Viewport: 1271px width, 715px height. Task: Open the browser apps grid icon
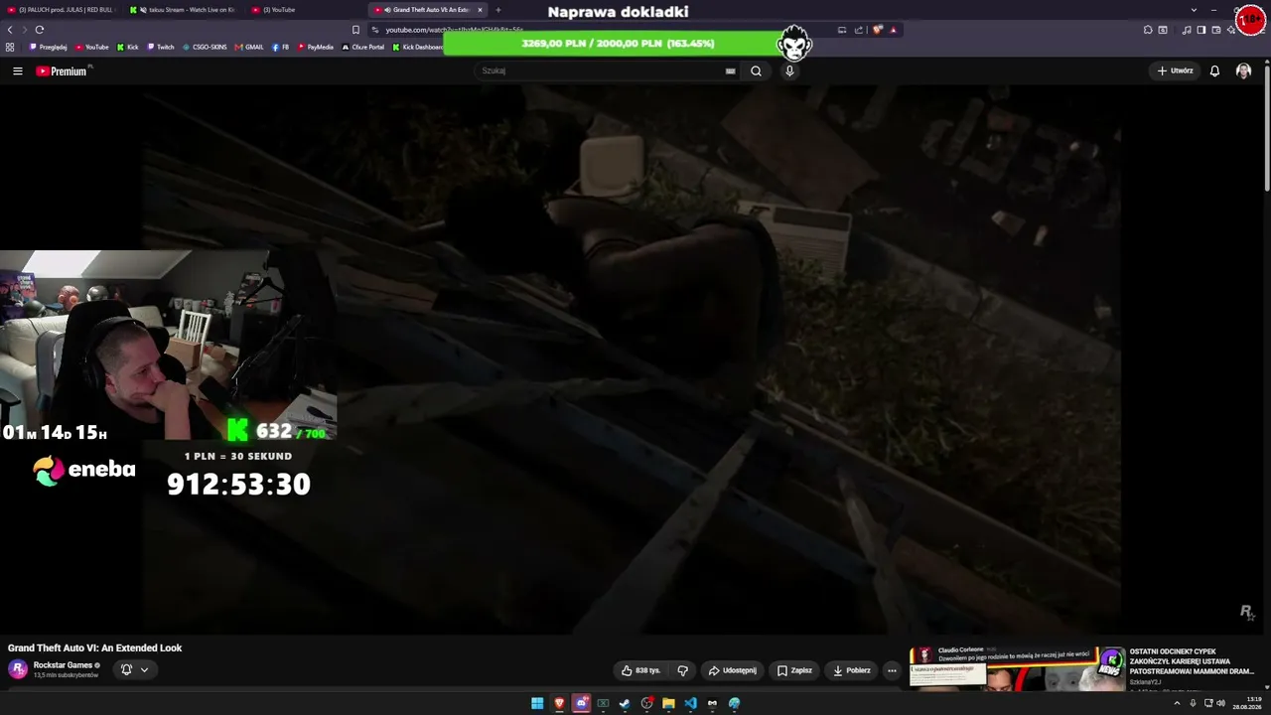[10, 47]
